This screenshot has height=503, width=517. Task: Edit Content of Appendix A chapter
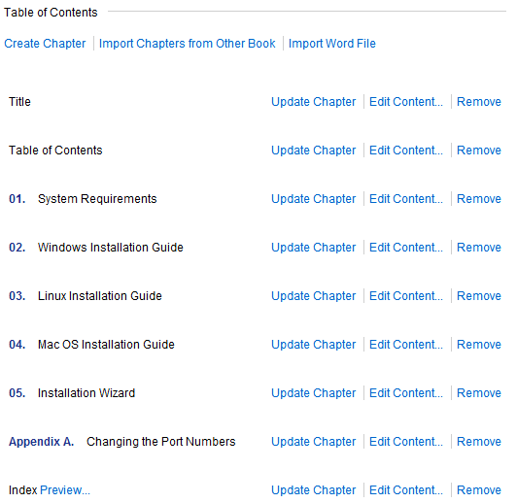tap(406, 442)
